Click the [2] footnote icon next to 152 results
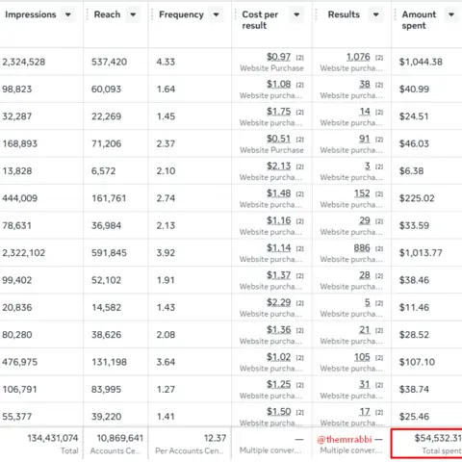The height and width of the screenshot is (462, 462). (x=379, y=194)
